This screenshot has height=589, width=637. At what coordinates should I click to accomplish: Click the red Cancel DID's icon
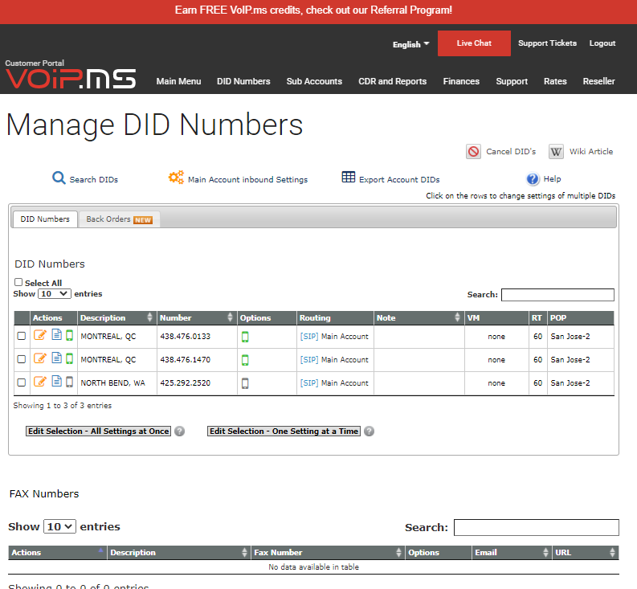(473, 152)
